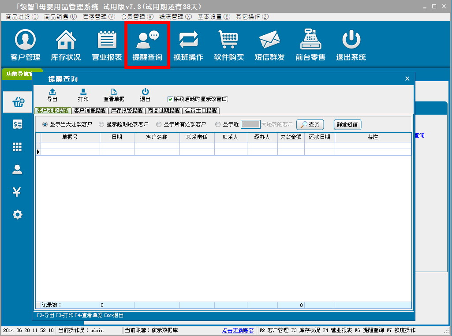The height and width of the screenshot is (336, 452).
Task: Open 营业报表 business report icon
Action: (x=107, y=45)
